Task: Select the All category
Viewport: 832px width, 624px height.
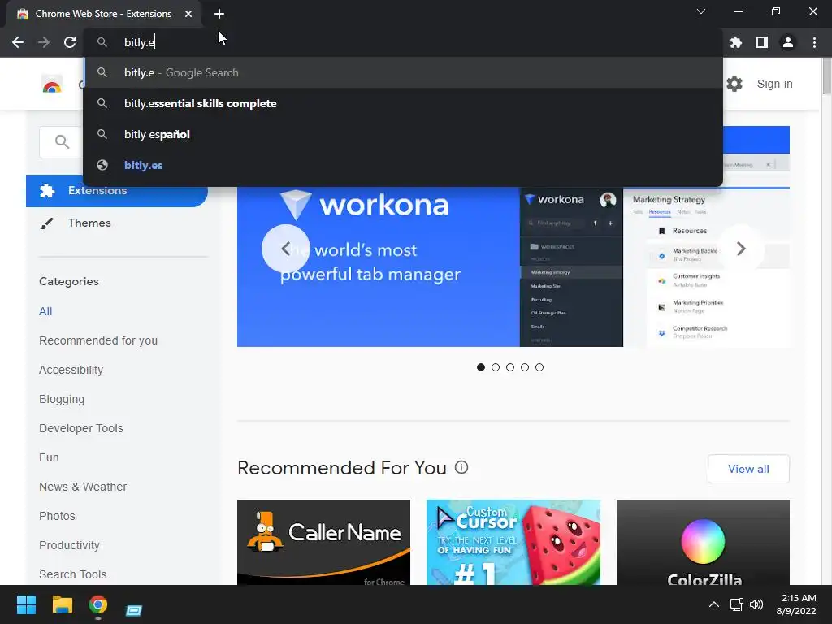Action: [x=45, y=311]
